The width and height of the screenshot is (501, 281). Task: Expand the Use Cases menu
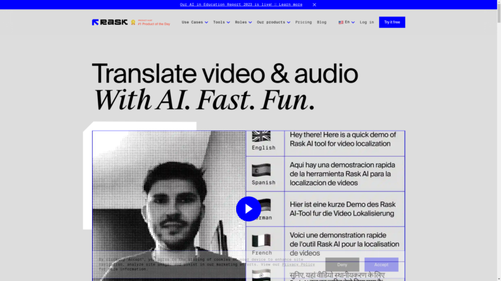pyautogui.click(x=194, y=22)
